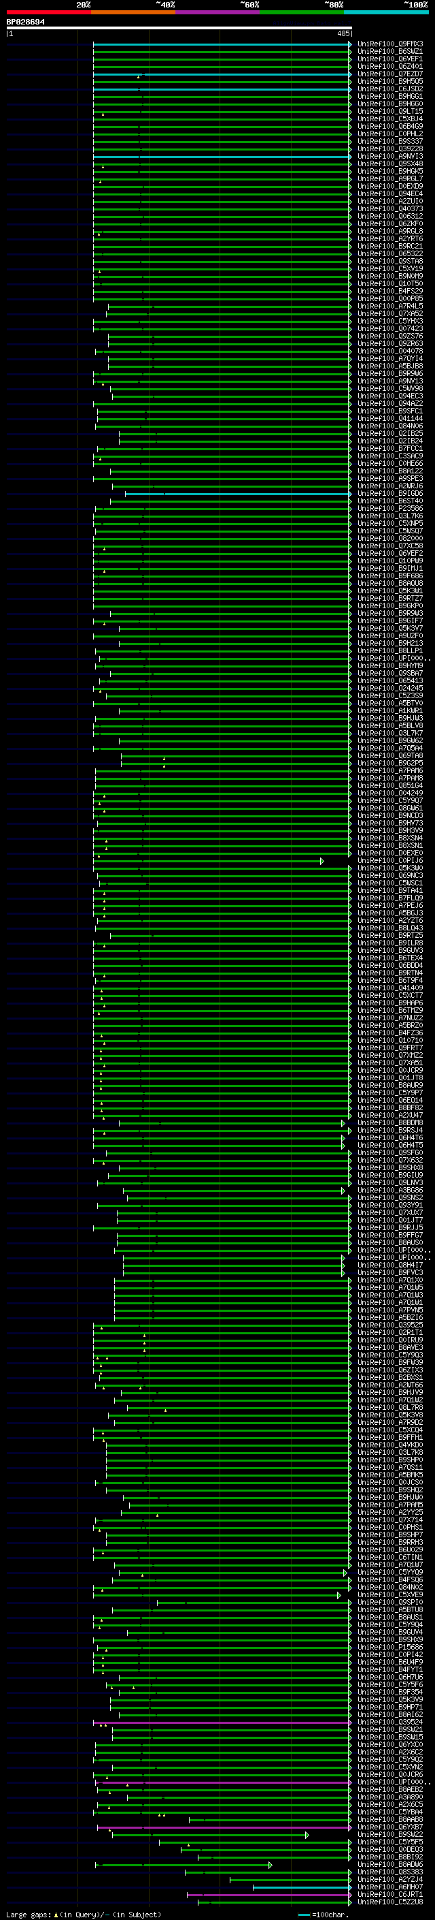The image size is (435, 1920).
Task: Click the UniRef100_B8LQ43 entry
Action: 390,928
